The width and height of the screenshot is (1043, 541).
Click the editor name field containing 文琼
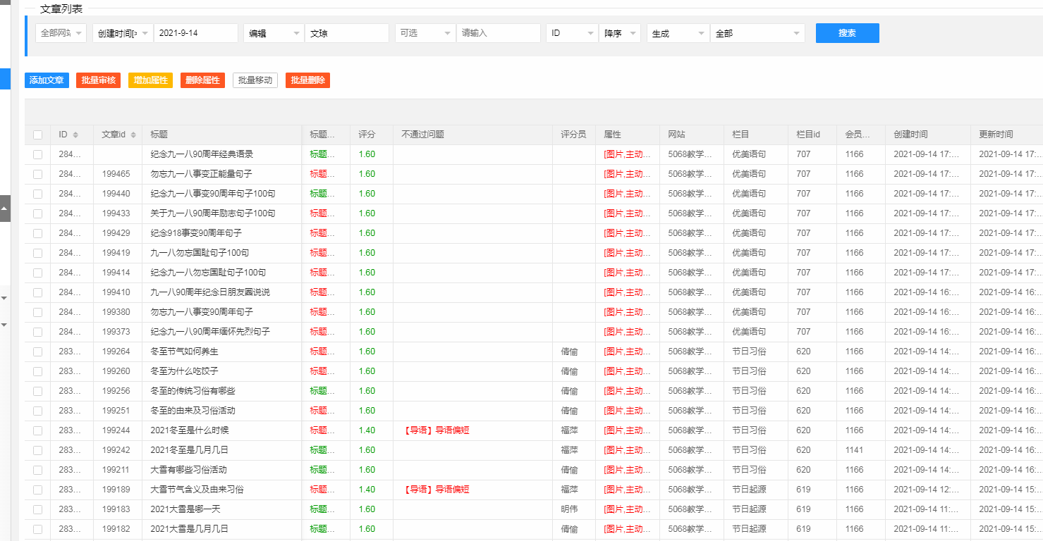(347, 33)
